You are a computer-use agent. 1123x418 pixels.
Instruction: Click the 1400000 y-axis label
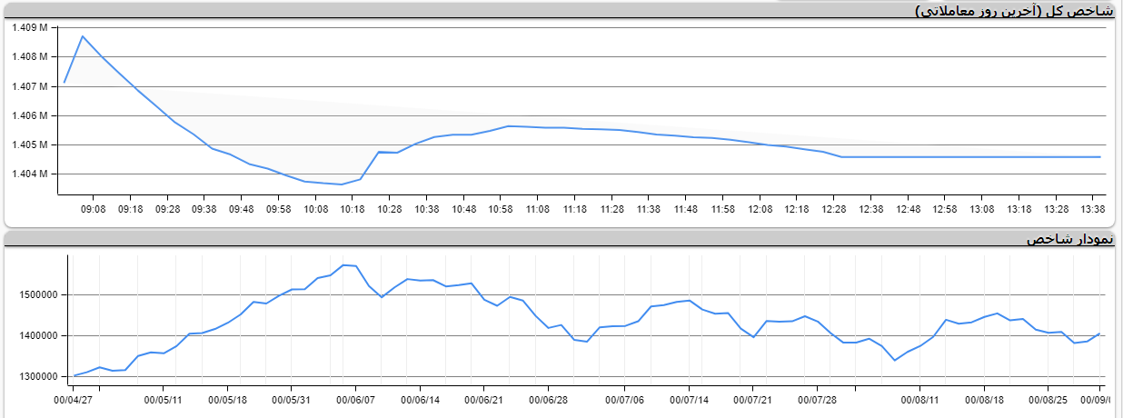point(37,335)
